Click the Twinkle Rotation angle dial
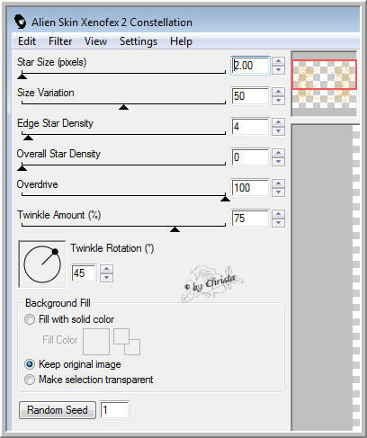Viewport: 367px width, 438px height. [x=42, y=264]
